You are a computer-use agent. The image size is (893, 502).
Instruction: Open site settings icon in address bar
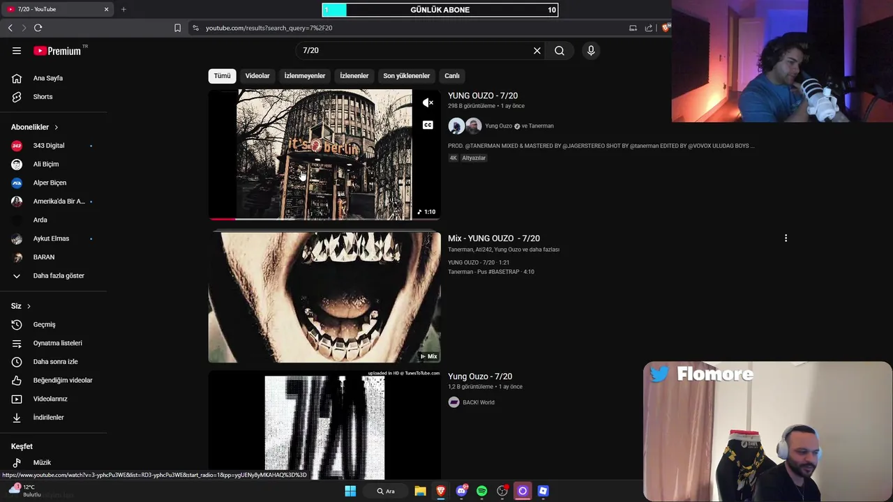tap(195, 28)
